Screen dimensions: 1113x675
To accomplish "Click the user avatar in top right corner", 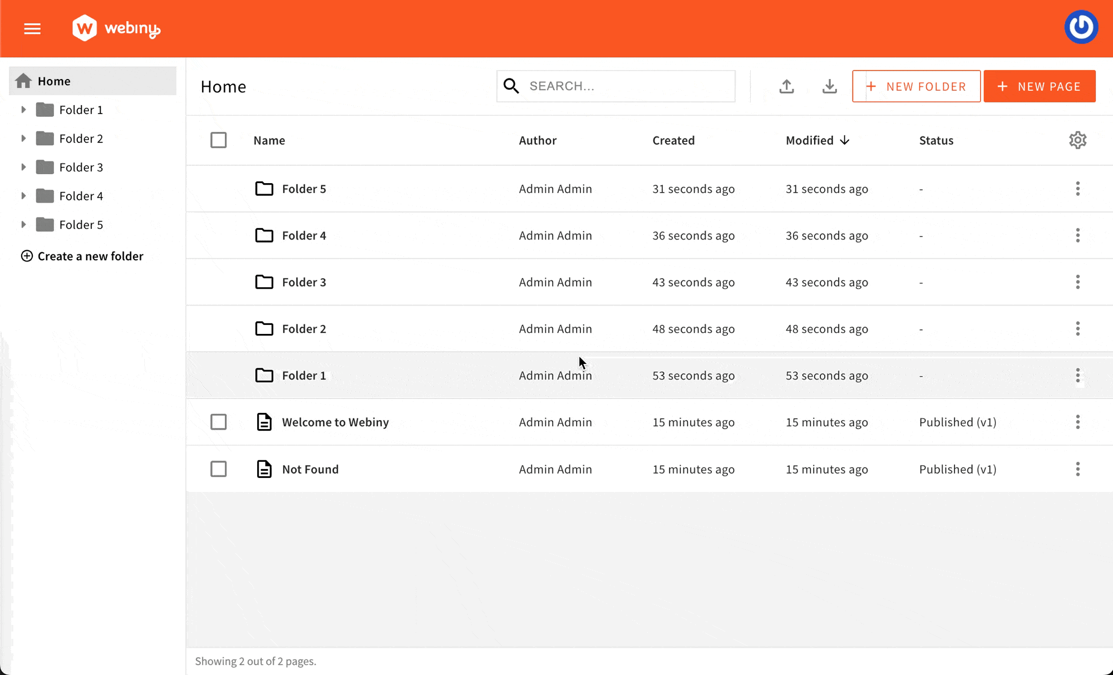I will point(1081,26).
